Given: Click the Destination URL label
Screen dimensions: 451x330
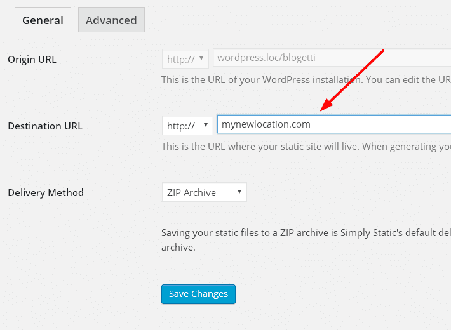Looking at the screenshot, I should click(44, 126).
